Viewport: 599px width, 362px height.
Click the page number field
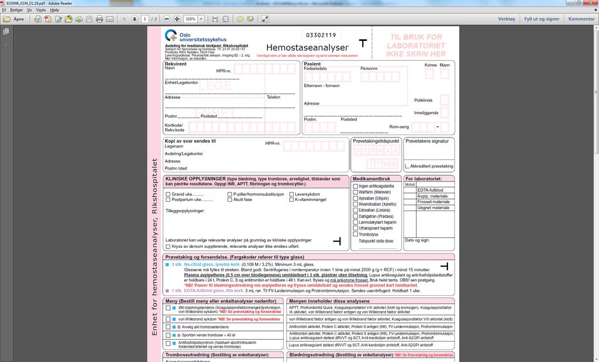[145, 19]
